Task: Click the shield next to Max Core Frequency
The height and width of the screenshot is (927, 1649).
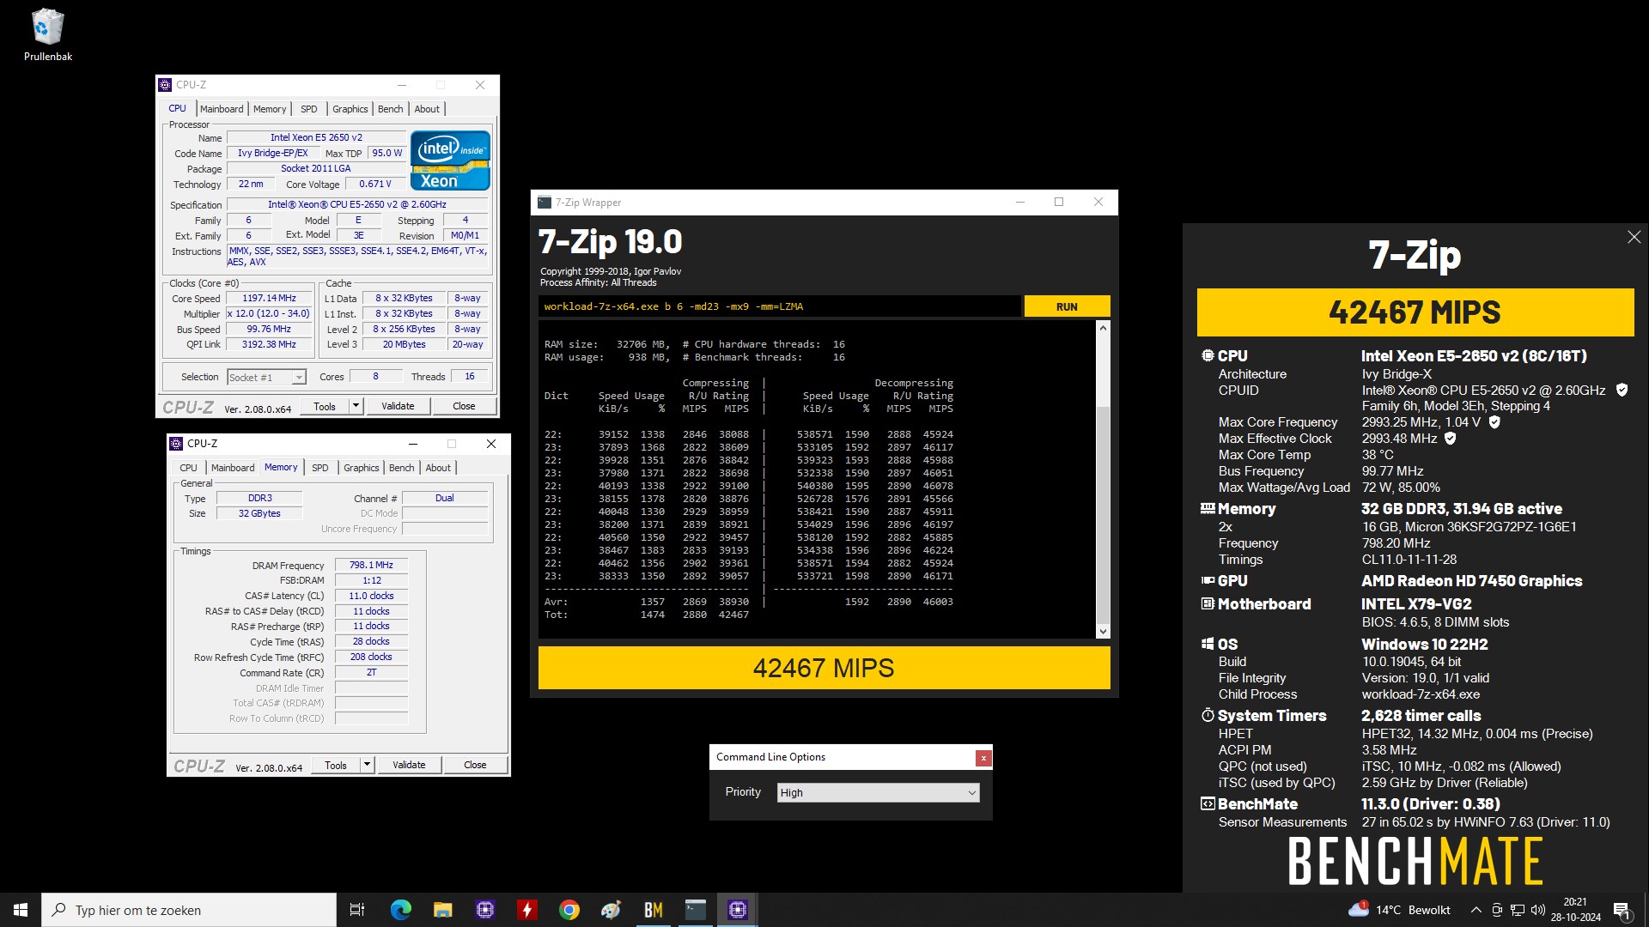Action: 1494,421
